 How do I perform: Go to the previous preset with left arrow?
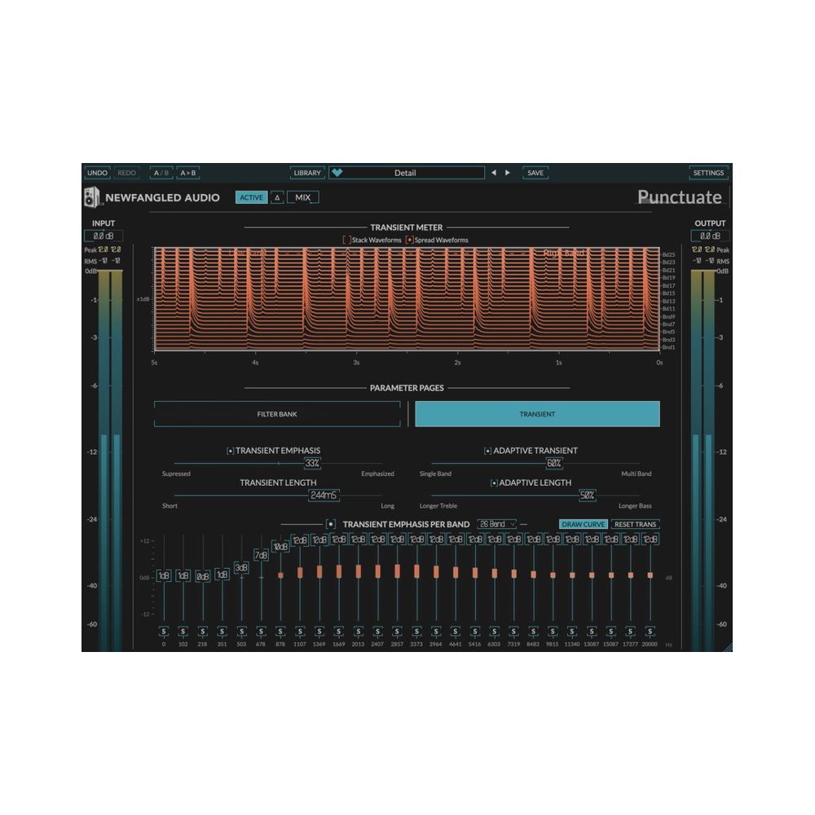click(x=493, y=173)
